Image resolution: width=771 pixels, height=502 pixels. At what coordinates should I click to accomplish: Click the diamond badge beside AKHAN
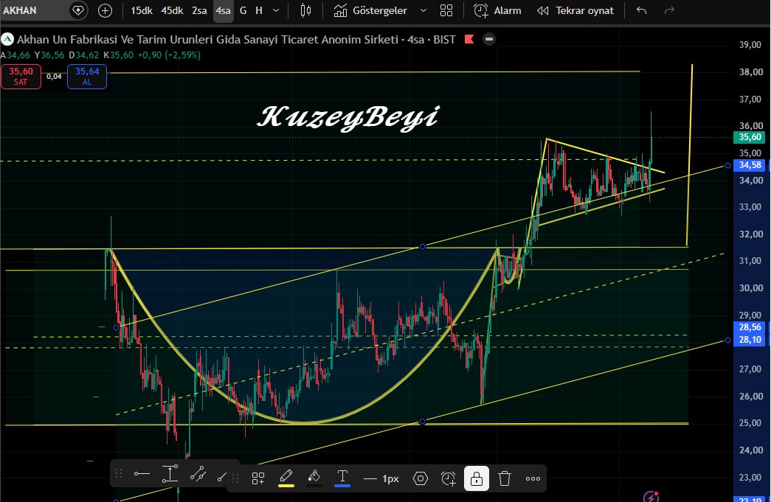tap(78, 10)
